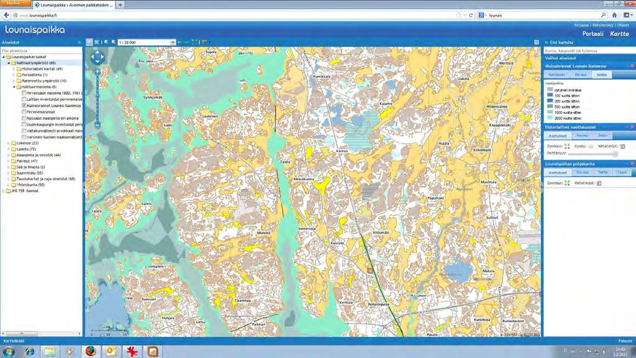Go to next map view arrow

coord(186,42)
